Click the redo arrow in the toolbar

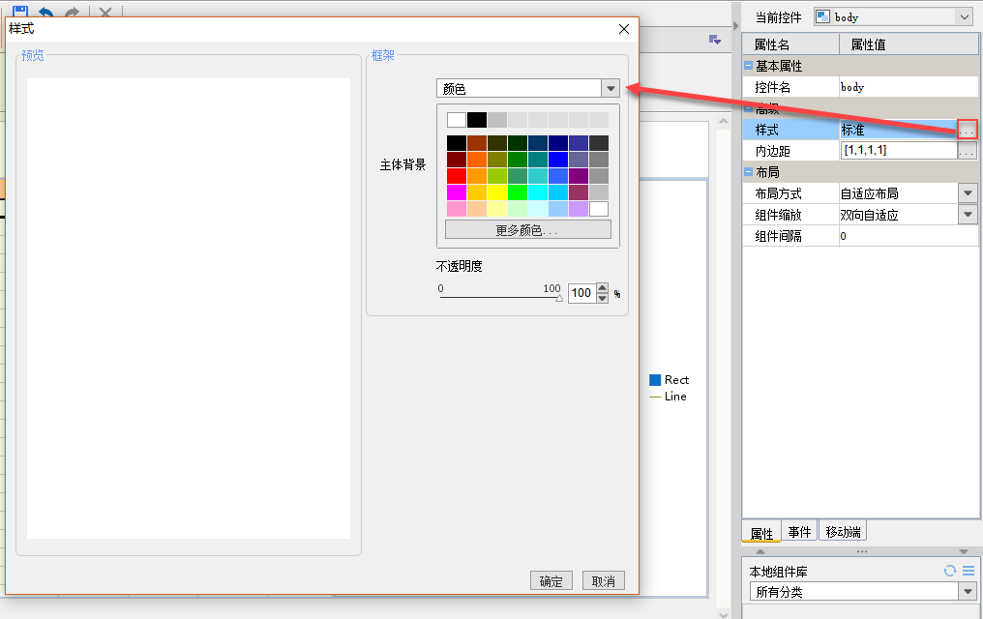73,12
